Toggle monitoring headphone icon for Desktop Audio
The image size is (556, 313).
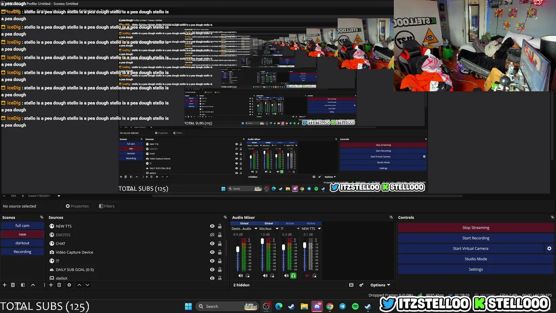pos(248,276)
